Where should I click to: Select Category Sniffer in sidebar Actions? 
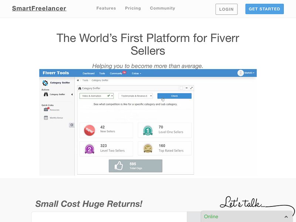pyautogui.click(x=57, y=94)
